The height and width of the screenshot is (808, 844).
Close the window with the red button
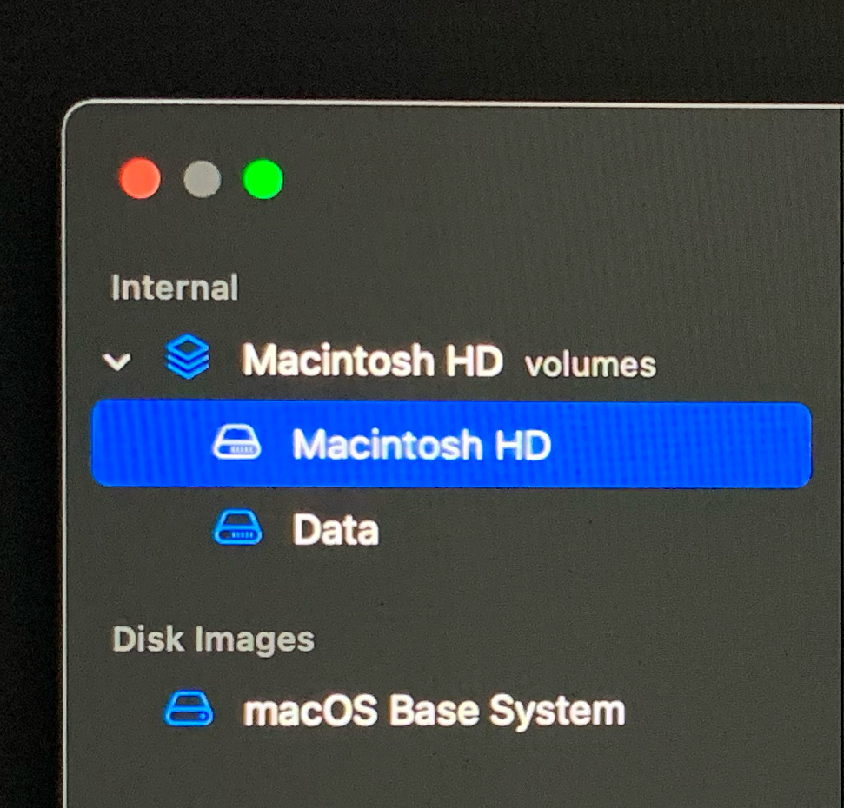(139, 178)
